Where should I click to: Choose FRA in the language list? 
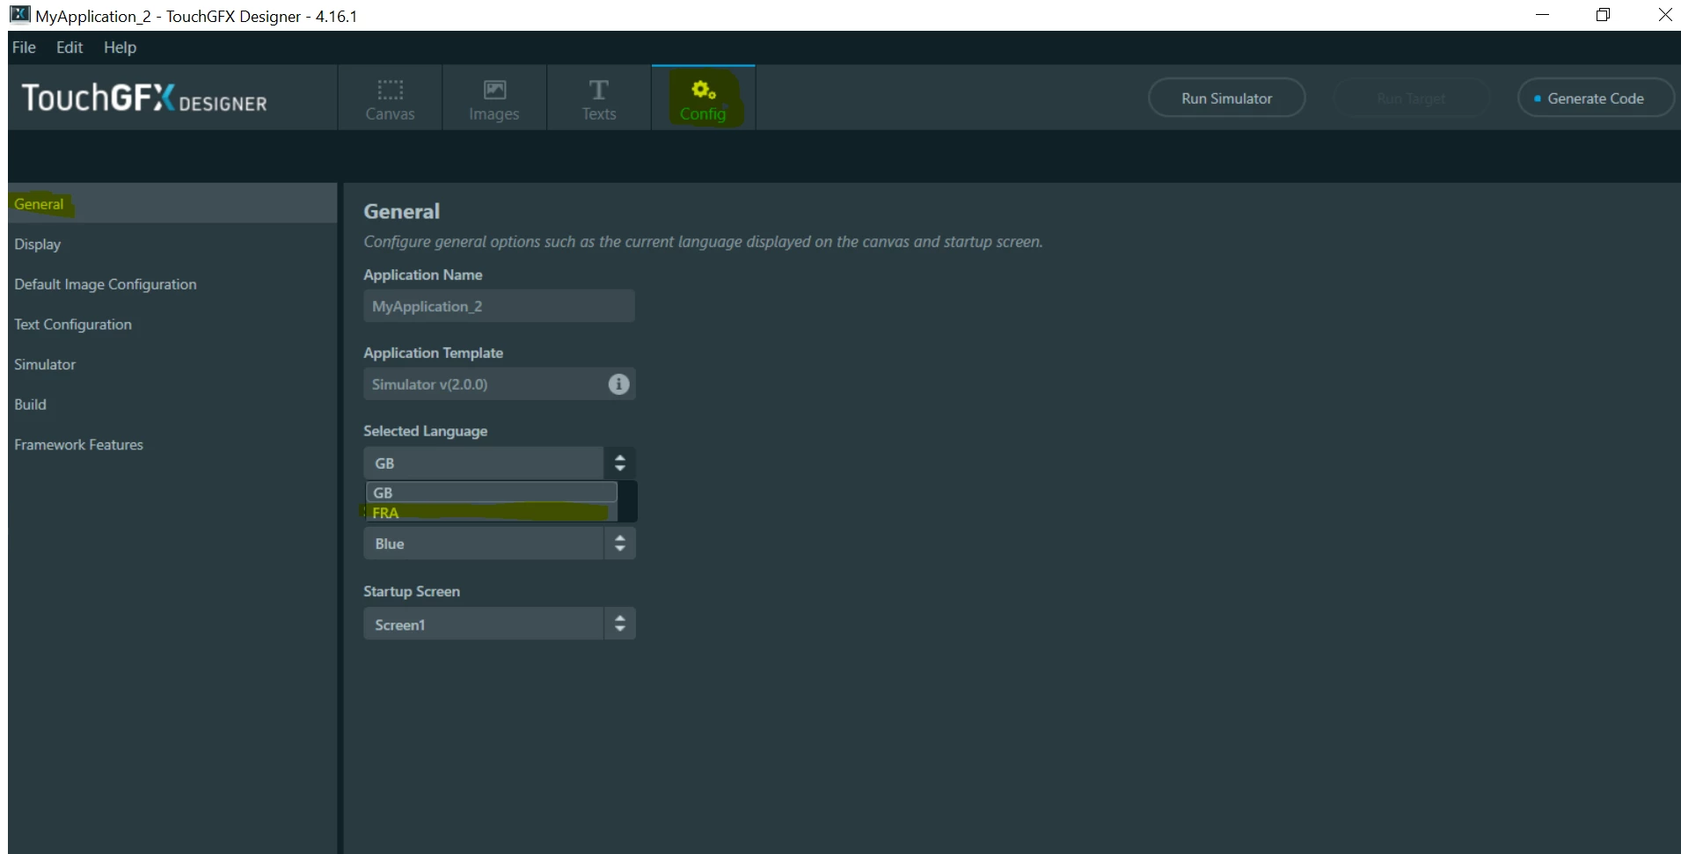click(x=492, y=513)
